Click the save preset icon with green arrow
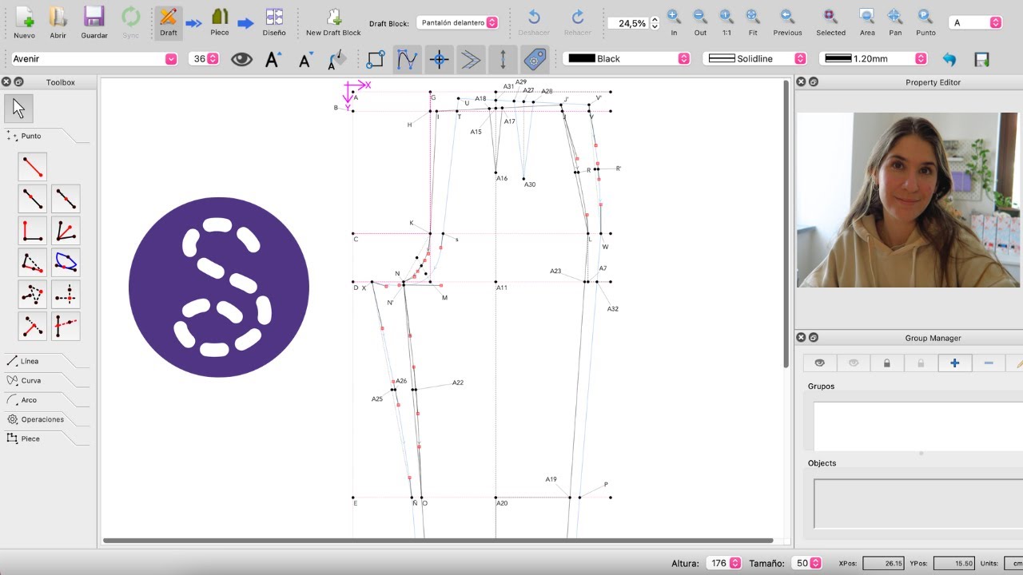Viewport: 1023px width, 575px height. coord(982,59)
